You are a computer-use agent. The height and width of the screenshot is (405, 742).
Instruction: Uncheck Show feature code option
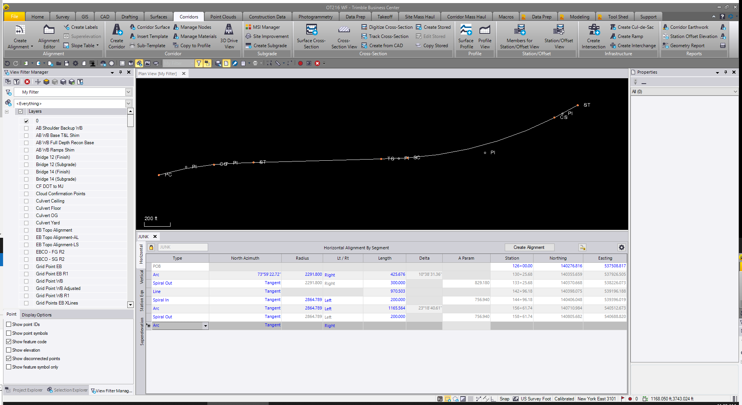[x=9, y=342]
